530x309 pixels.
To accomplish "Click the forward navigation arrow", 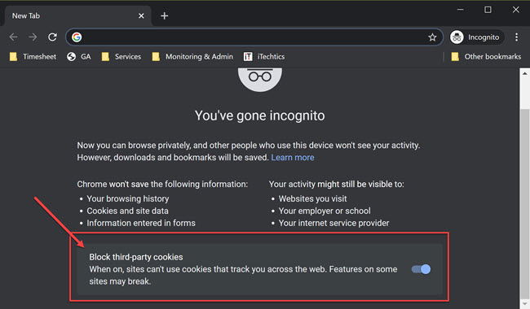I will pos(33,37).
